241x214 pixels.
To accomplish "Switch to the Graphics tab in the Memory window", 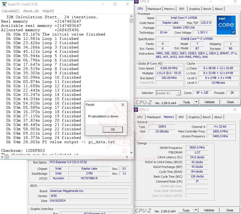I will point(194,117).
